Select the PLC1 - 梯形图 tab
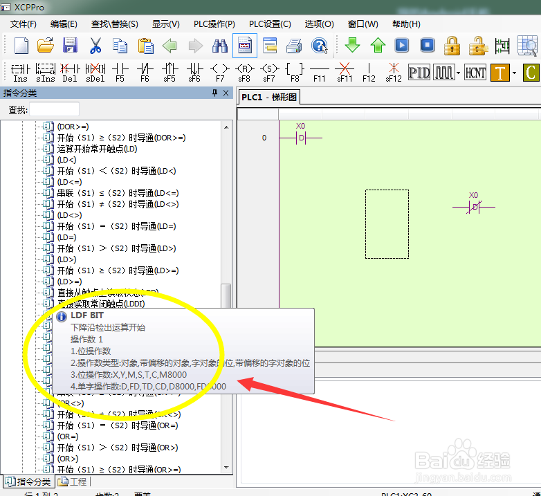This screenshot has width=541, height=496. tap(269, 98)
